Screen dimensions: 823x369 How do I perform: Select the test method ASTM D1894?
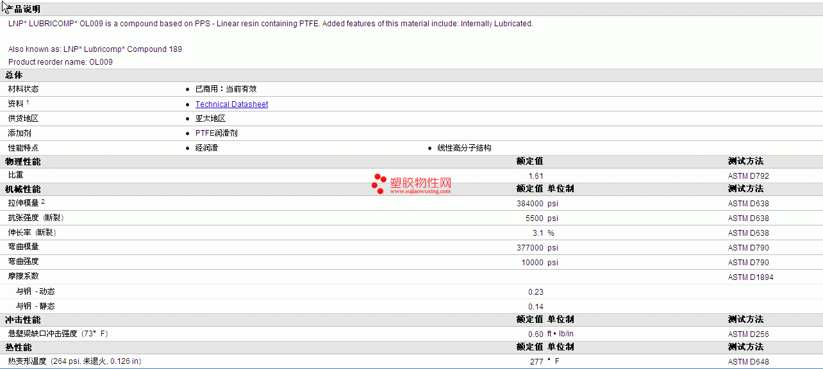(751, 277)
